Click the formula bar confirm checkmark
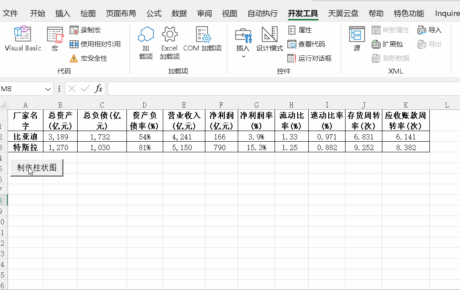Image resolution: width=460 pixels, height=290 pixels. 85,89
